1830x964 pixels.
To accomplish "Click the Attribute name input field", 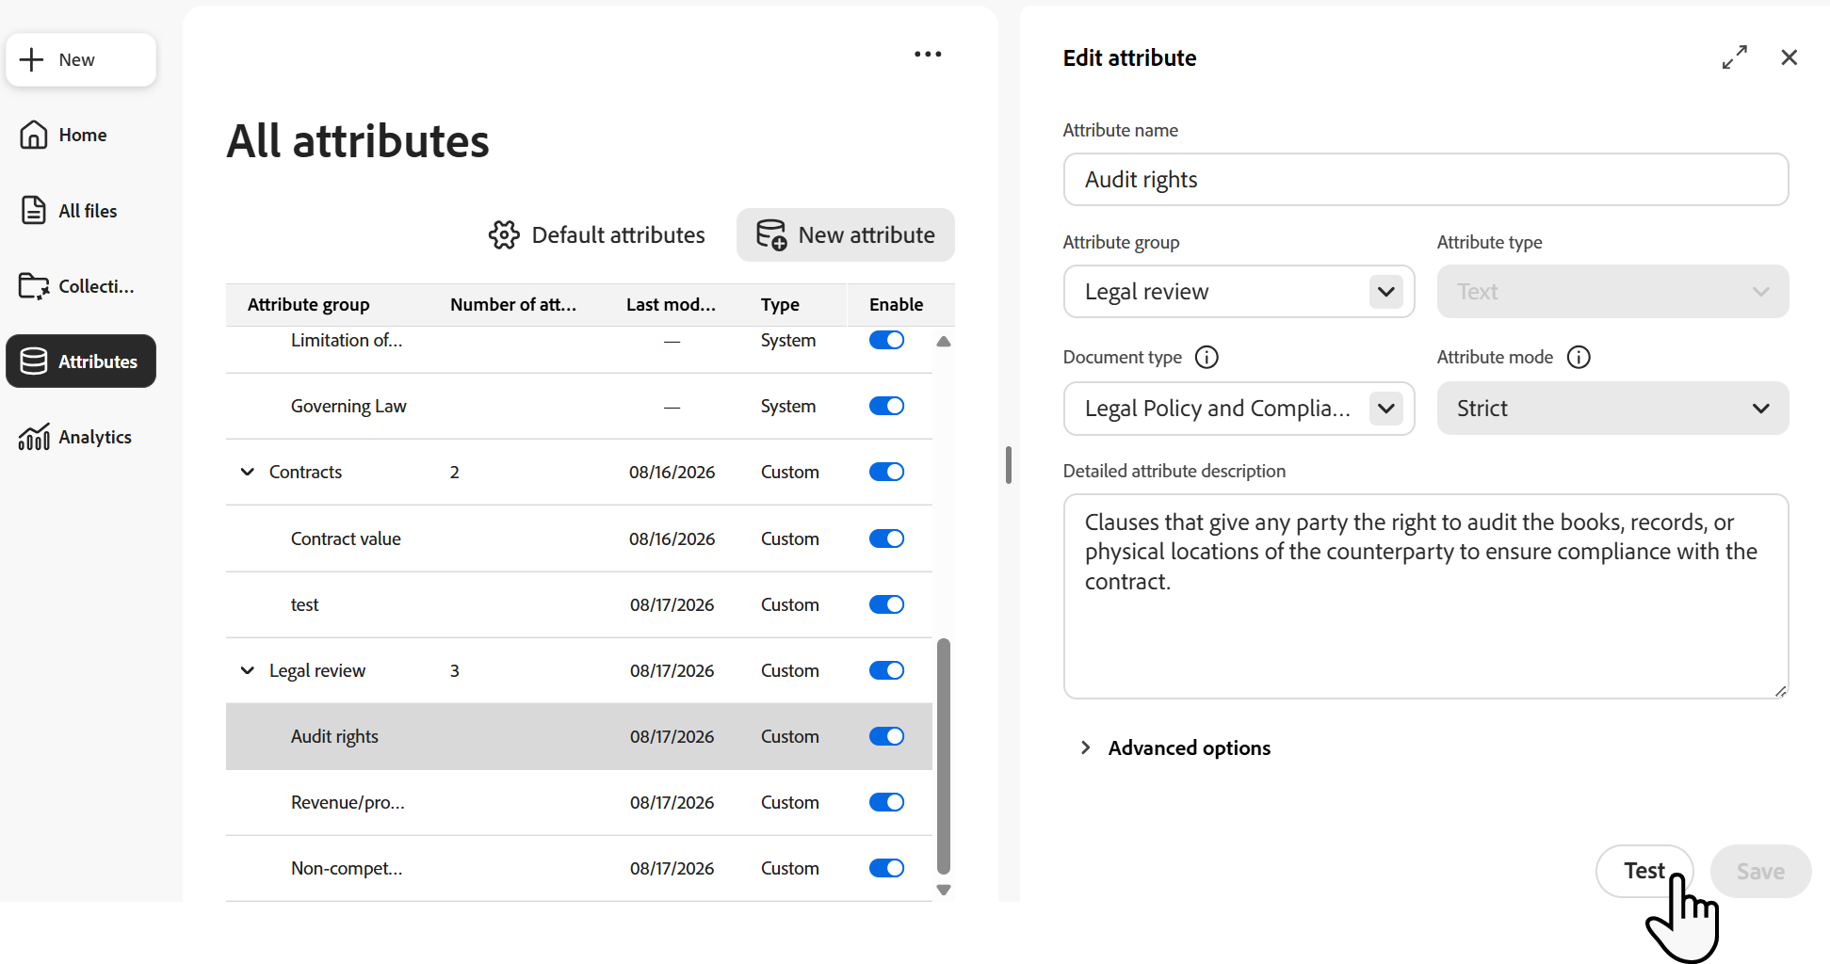I will pyautogui.click(x=1426, y=180).
